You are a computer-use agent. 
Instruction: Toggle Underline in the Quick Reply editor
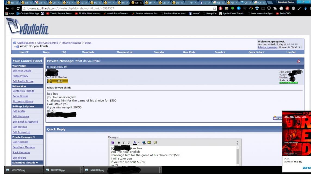point(128,143)
